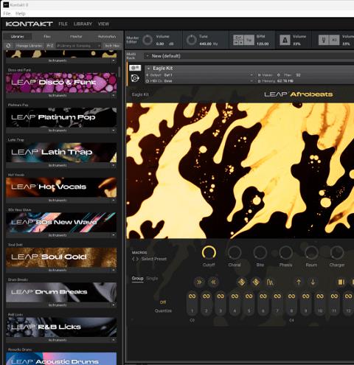Click the Quantize Off value

pos(163,302)
